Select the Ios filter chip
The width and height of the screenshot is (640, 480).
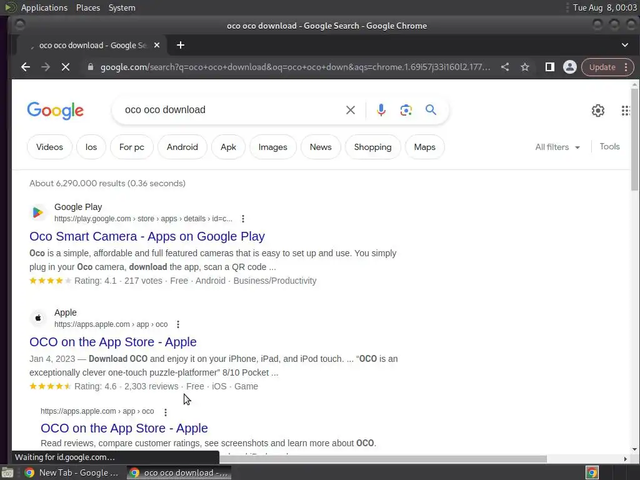tap(91, 147)
